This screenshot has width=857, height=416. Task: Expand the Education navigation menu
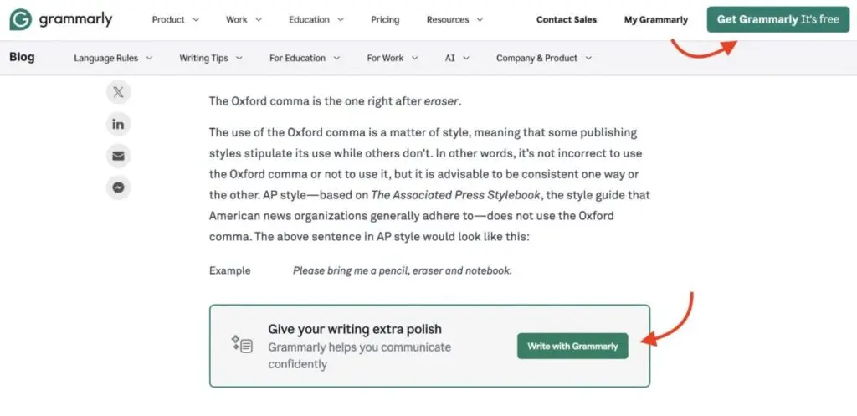(x=316, y=20)
